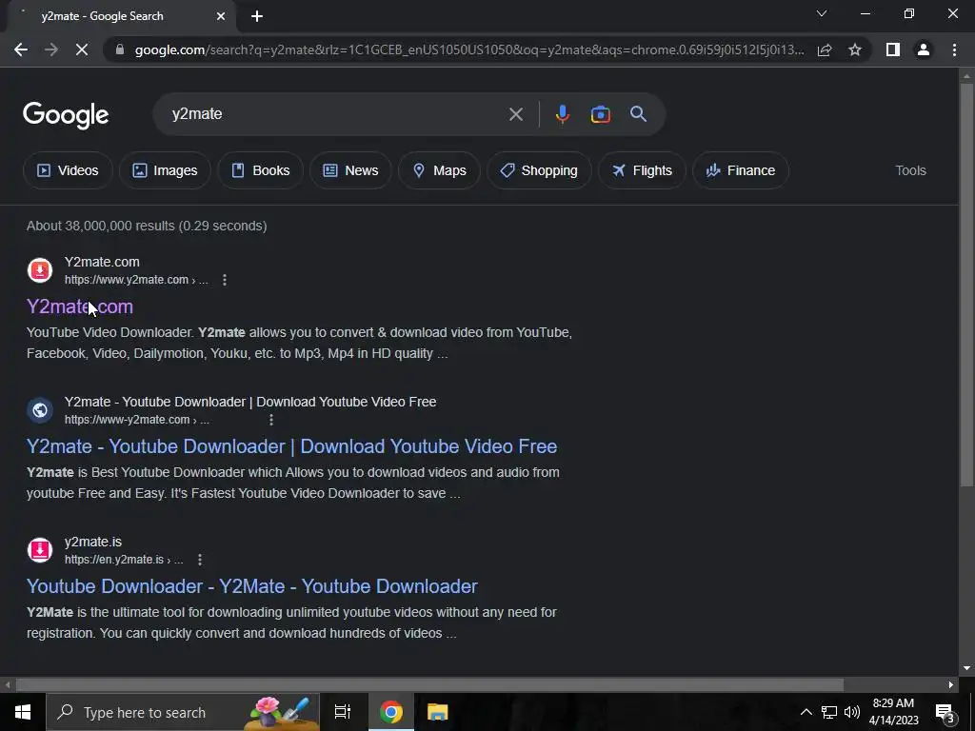Filter results by News

pyautogui.click(x=350, y=170)
